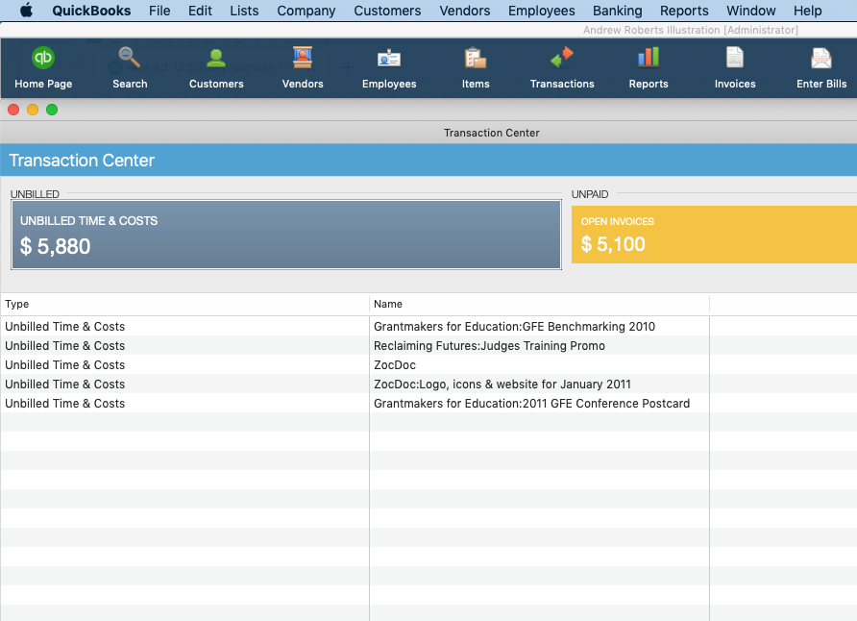Viewport: 857px width, 621px height.
Task: Open the Enter Bills icon
Action: point(821,59)
